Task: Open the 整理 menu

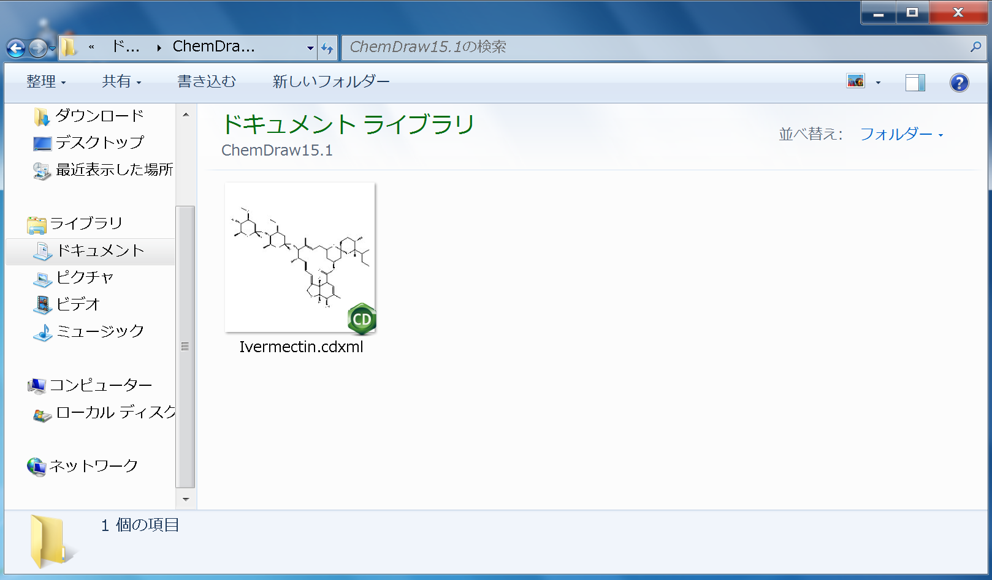Action: pyautogui.click(x=46, y=81)
